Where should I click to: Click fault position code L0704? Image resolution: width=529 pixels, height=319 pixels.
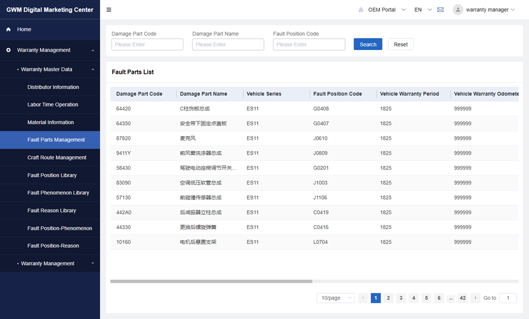pyautogui.click(x=321, y=242)
